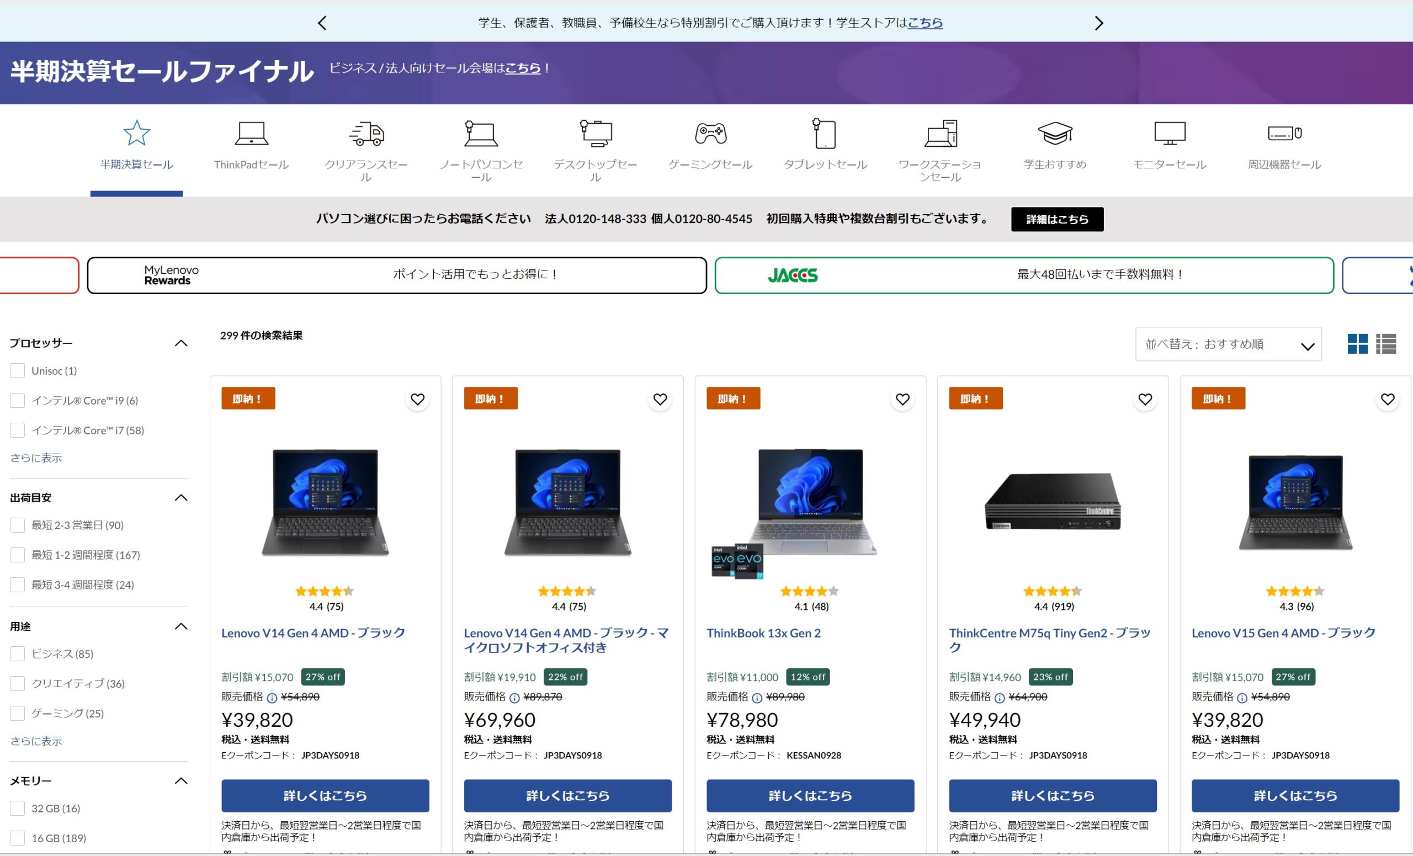Viewport: 1413px width, 856px height.
Task: Check ビジネス (85) usage filter
Action: pos(17,653)
